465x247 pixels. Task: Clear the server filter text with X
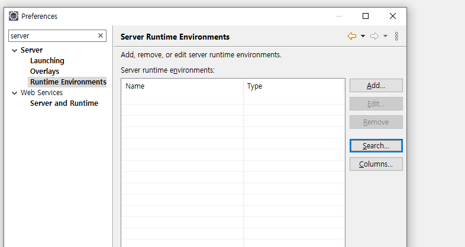point(101,35)
